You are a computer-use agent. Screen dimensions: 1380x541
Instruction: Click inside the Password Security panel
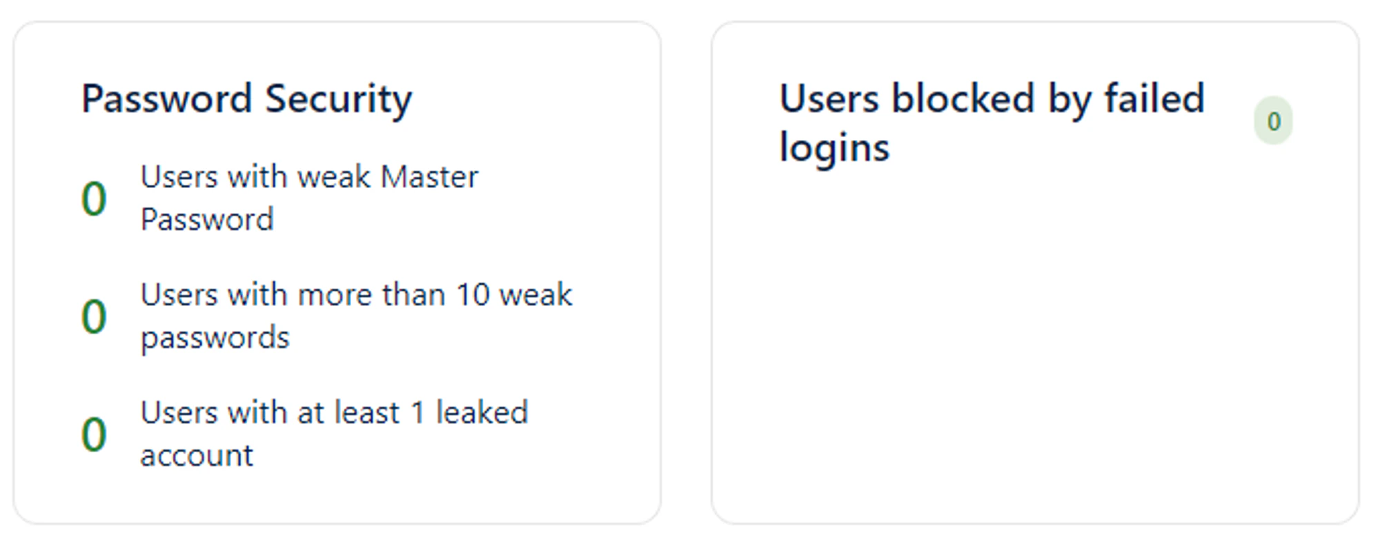[x=338, y=276]
